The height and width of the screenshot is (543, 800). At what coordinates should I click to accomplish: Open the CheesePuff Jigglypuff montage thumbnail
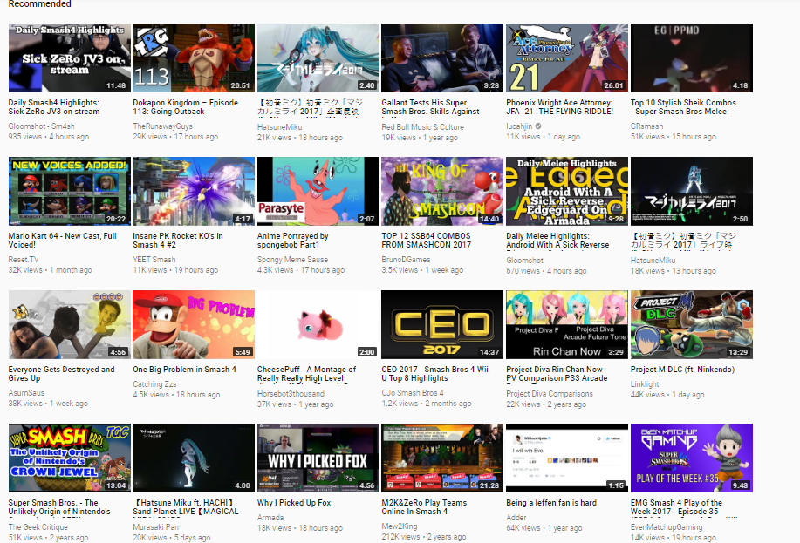(318, 325)
